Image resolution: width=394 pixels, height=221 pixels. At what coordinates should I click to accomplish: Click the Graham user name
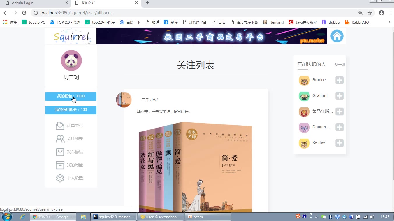click(320, 95)
